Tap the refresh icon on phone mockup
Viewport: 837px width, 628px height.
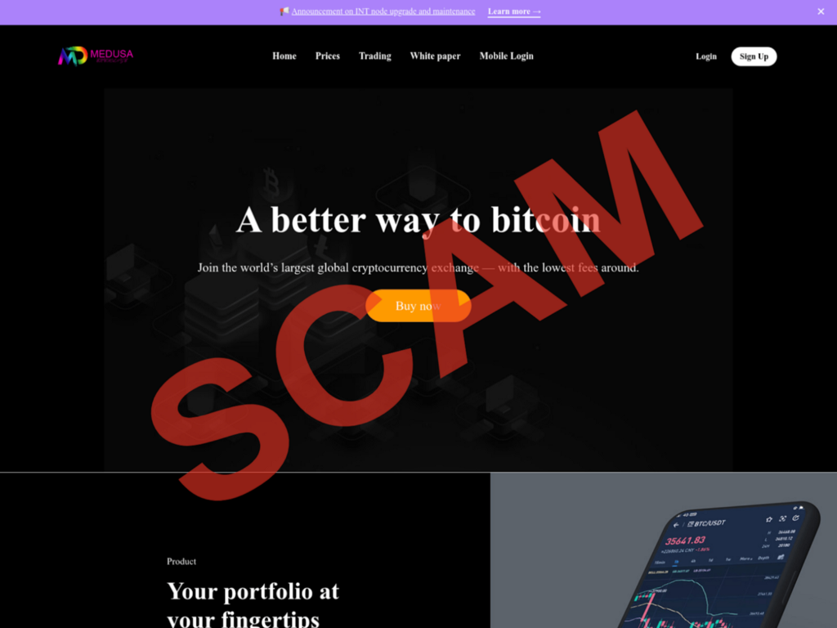point(795,518)
